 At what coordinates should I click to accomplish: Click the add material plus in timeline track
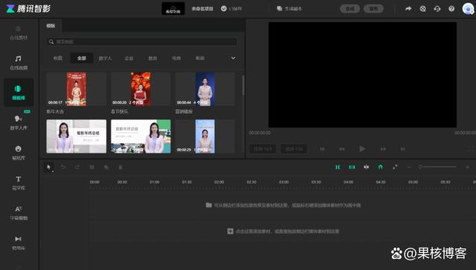231,231
